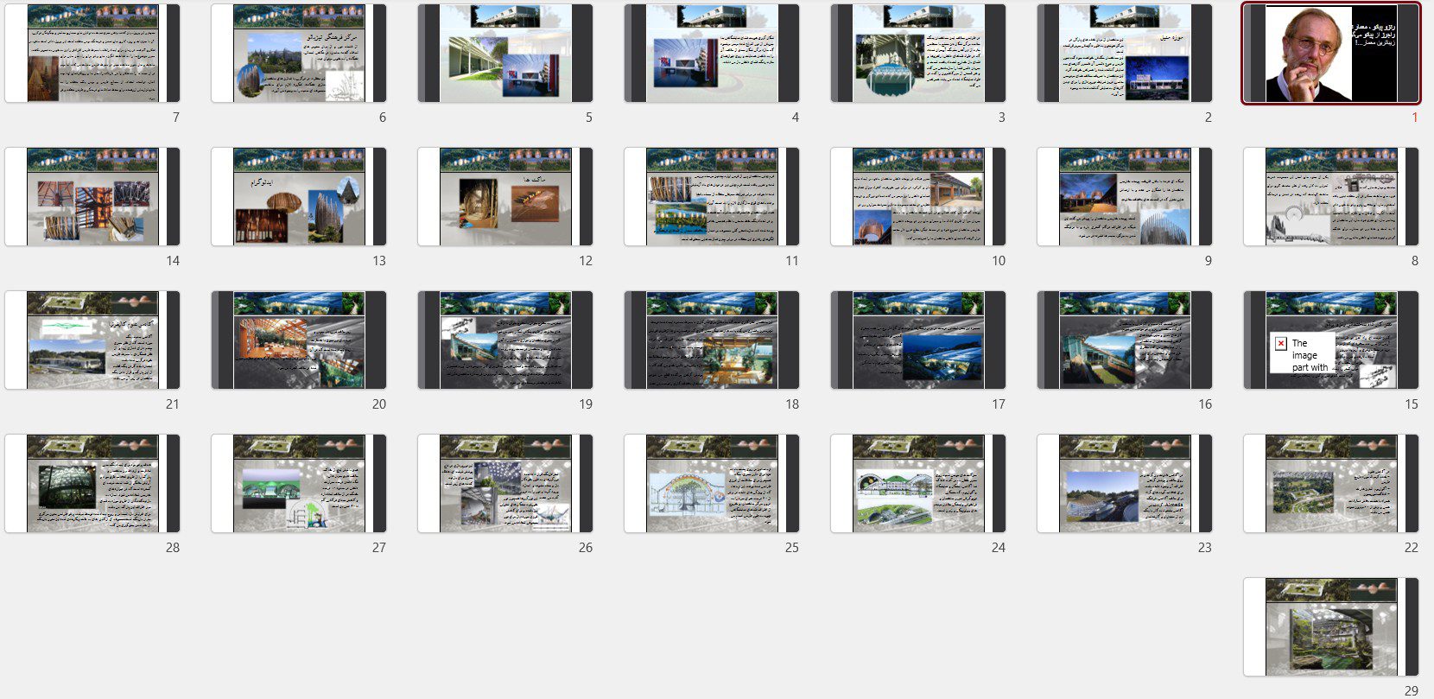The image size is (1434, 699).
Task: Select slide 14 with the photo collage
Action: pyautogui.click(x=92, y=197)
